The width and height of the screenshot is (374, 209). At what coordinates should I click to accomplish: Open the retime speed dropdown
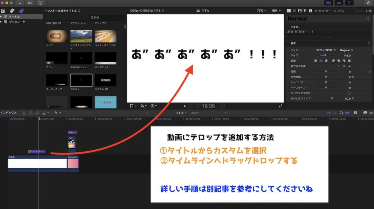click(154, 106)
